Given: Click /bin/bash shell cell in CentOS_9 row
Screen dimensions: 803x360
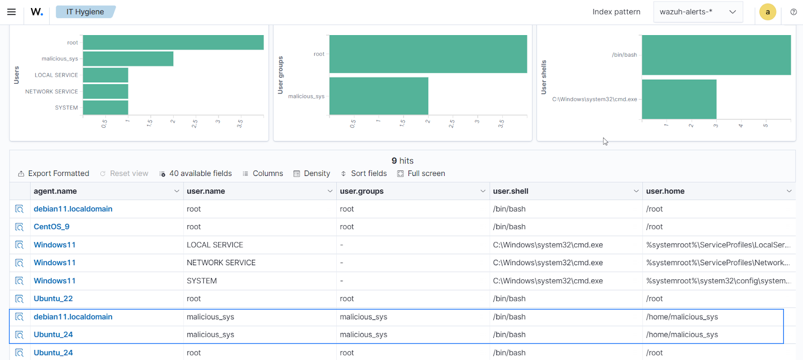Looking at the screenshot, I should 566,227.
